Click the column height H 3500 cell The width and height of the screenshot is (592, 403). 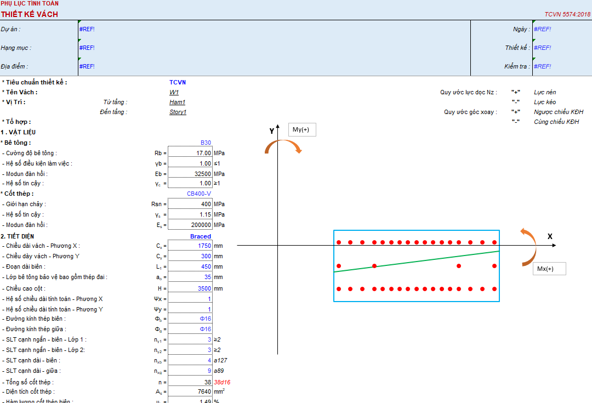[x=190, y=288]
